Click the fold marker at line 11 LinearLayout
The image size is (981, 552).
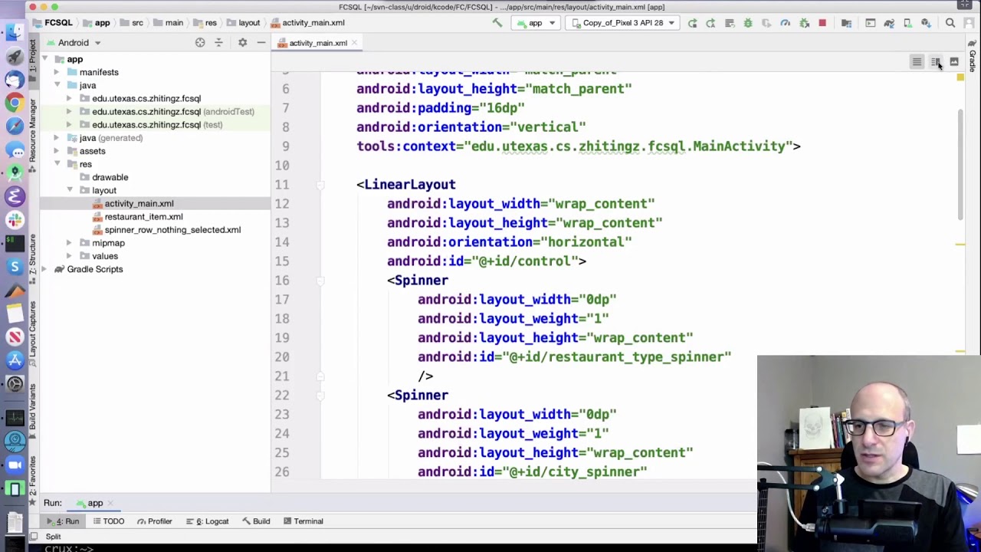(320, 185)
